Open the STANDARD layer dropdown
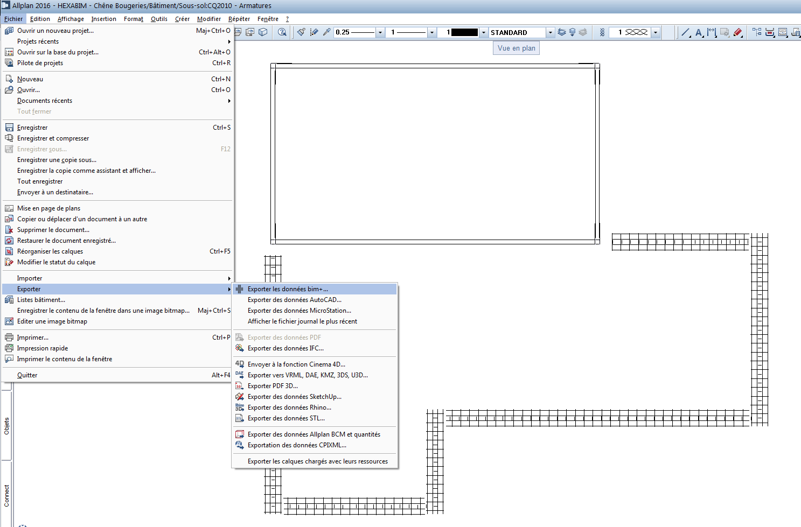The width and height of the screenshot is (801, 527). click(550, 32)
